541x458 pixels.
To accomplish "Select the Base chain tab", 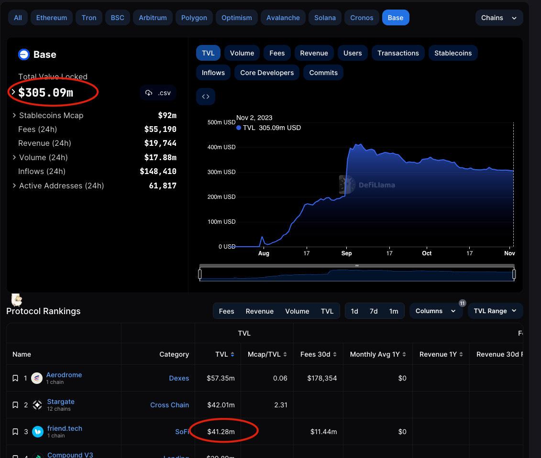I will (x=396, y=18).
